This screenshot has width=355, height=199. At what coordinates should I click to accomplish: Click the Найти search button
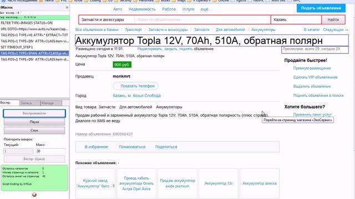[x=333, y=20]
